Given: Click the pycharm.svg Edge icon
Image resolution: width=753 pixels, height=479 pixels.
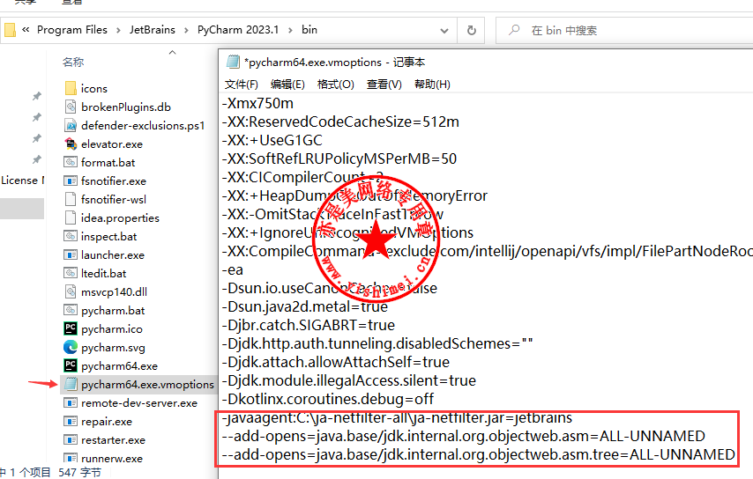Looking at the screenshot, I should (71, 347).
